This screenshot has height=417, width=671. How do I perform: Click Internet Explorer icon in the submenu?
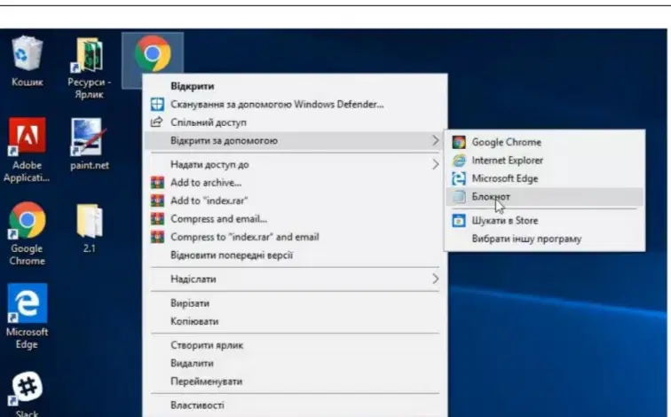tap(459, 161)
